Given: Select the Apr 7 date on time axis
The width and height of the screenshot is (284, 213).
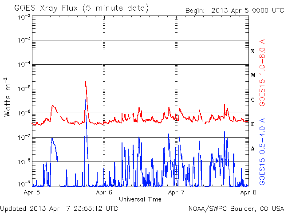Looking at the screenshot, I should pyautogui.click(x=177, y=193).
